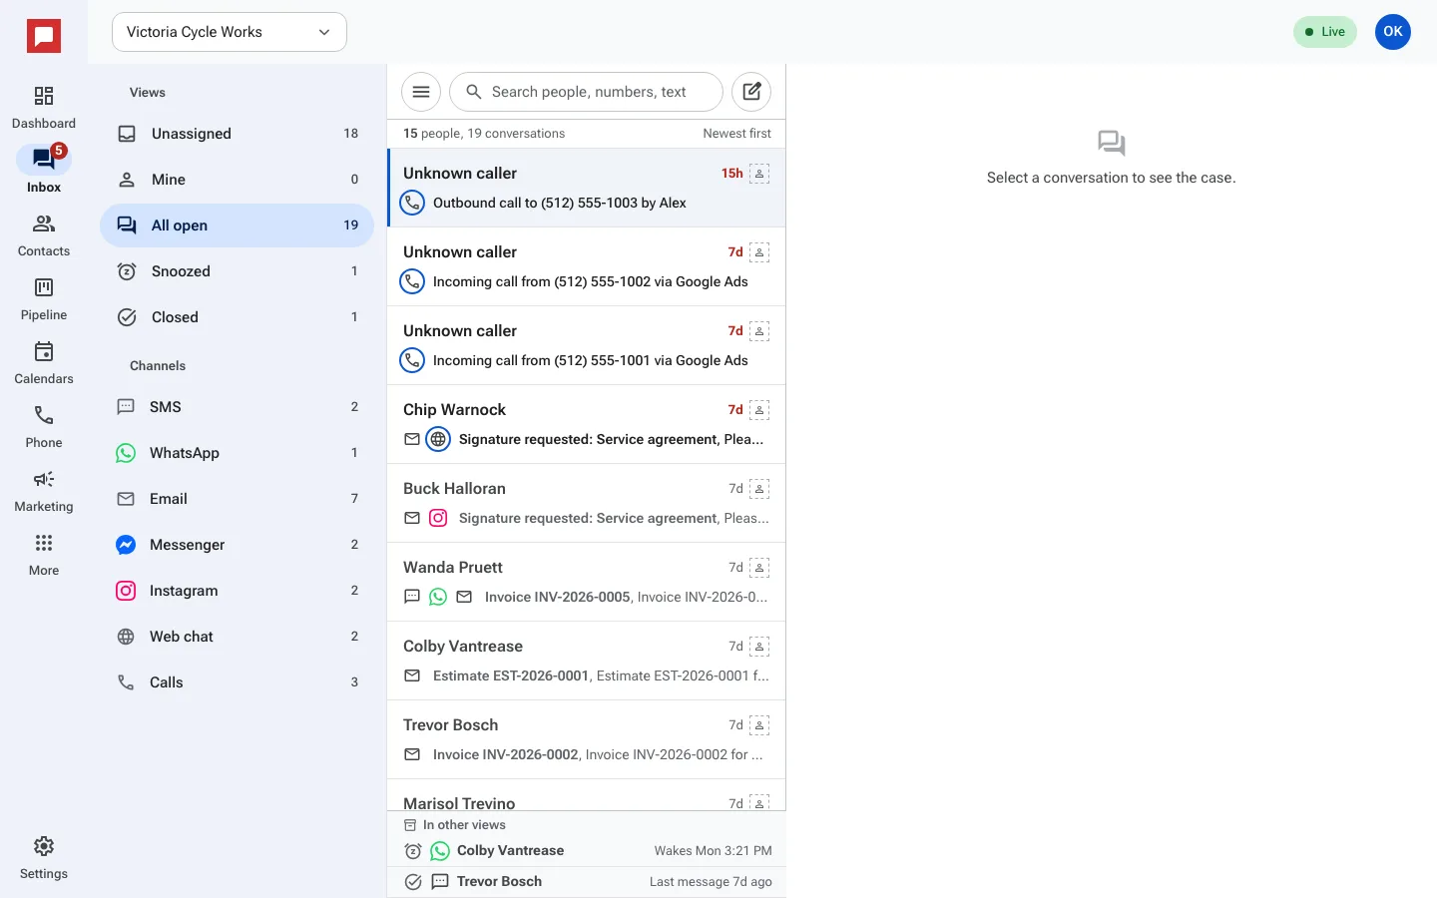The image size is (1437, 898).
Task: Open closed Trevor Bosch in other views
Action: [x=587, y=882]
